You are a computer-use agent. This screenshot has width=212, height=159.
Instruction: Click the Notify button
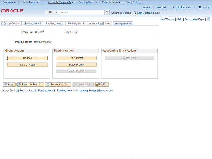(x=102, y=85)
